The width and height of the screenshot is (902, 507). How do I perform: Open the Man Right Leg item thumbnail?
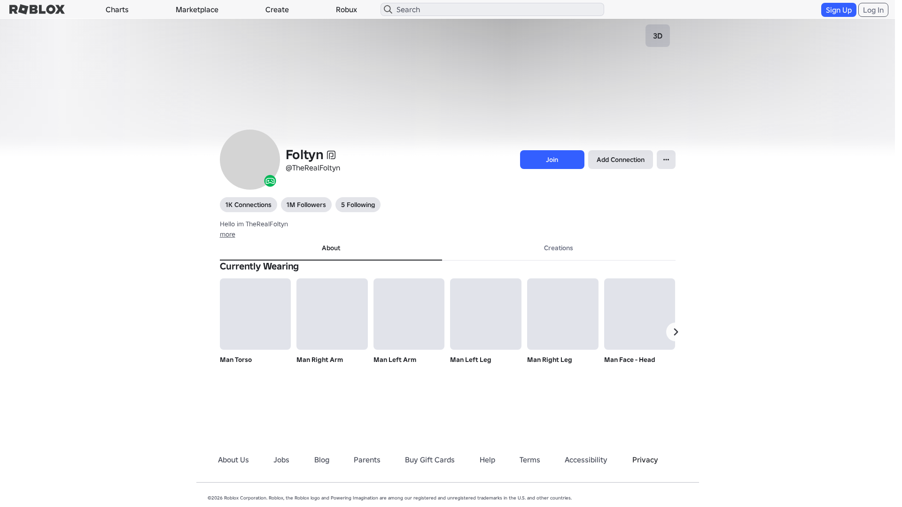(563, 314)
